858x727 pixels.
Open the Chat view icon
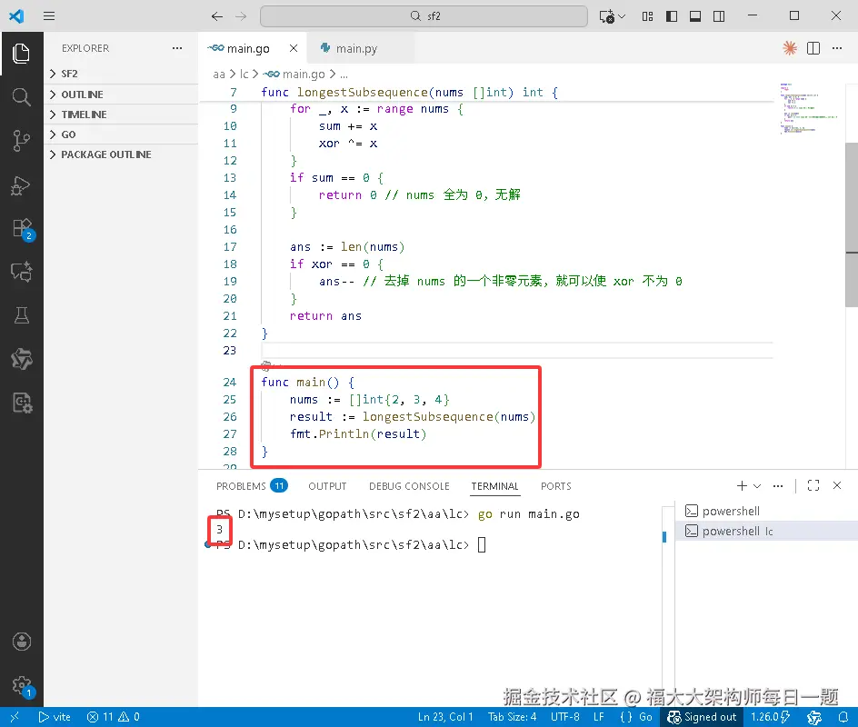tap(21, 272)
